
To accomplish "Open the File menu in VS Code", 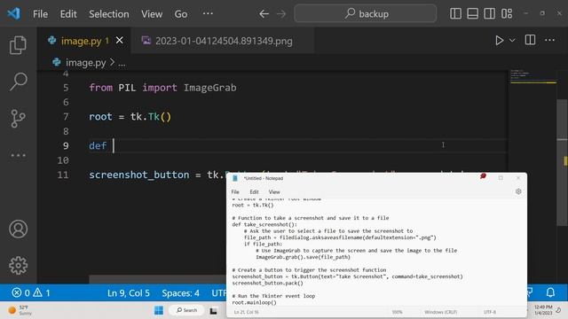I will [x=40, y=14].
